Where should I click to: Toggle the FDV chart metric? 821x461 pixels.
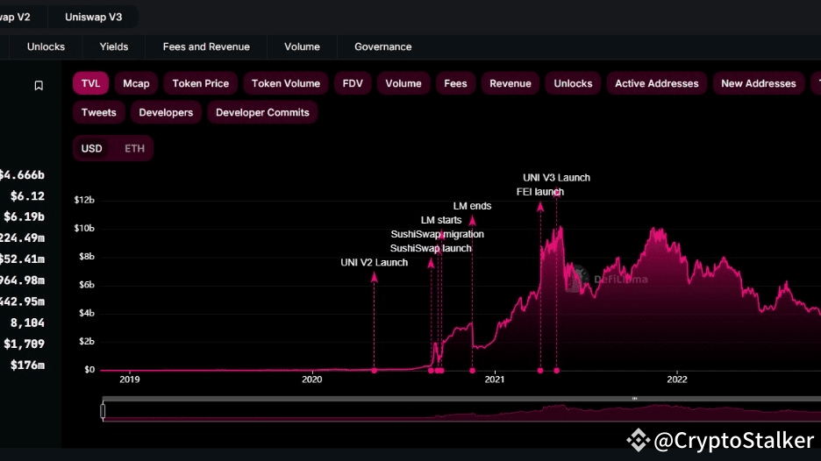pos(353,83)
